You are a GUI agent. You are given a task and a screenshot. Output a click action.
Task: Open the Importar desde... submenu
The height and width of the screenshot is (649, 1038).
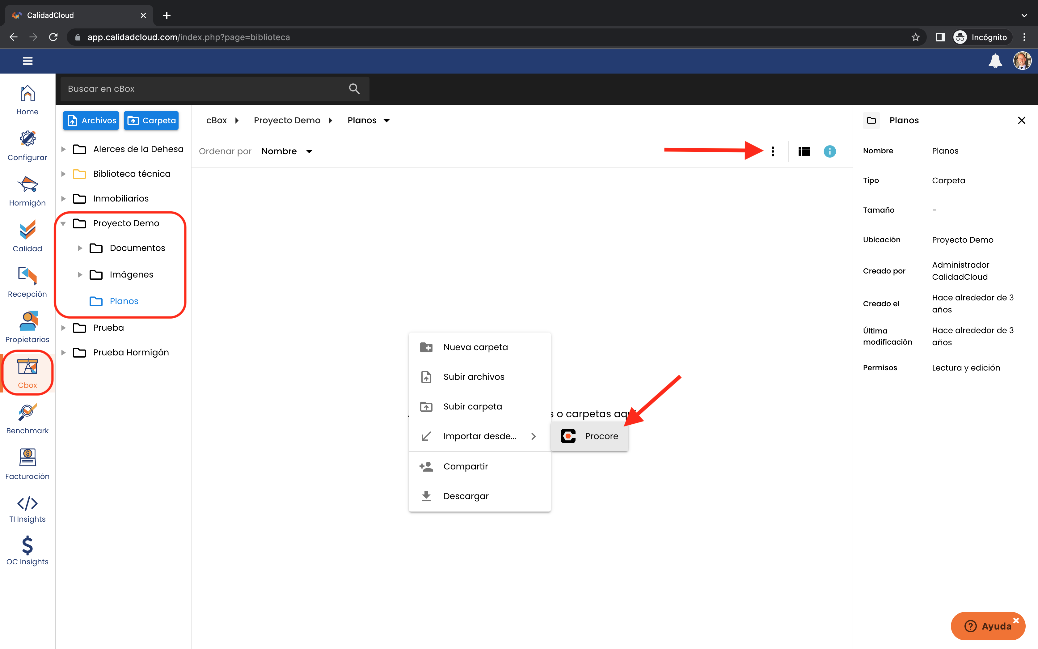click(x=479, y=436)
